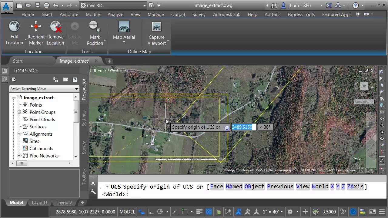
Task: Toggle transparency display in status bar
Action: pyautogui.click(x=209, y=212)
